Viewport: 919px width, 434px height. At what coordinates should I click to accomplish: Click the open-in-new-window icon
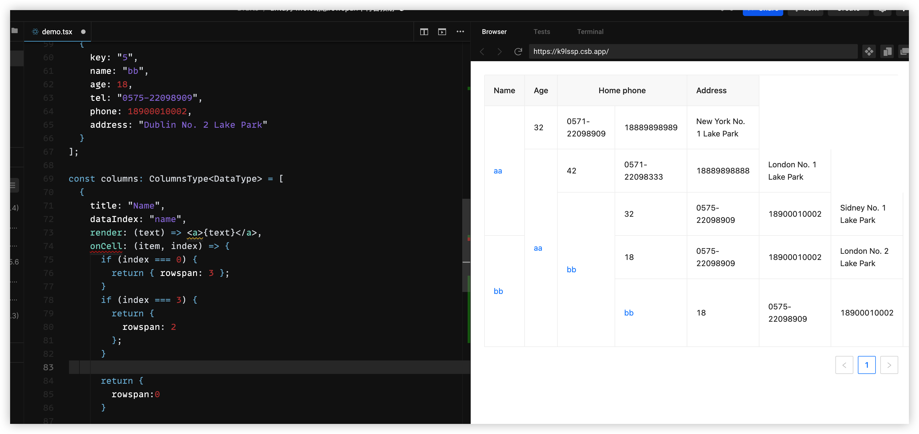904,51
